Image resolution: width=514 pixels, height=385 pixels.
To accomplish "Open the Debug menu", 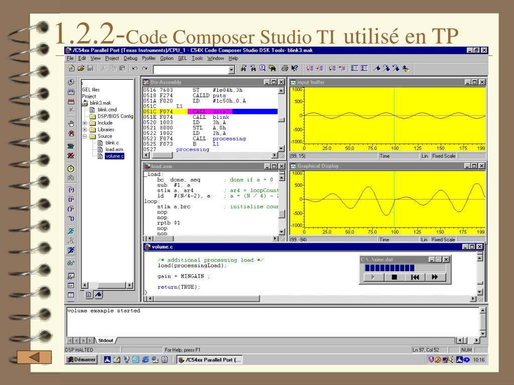I will [x=131, y=58].
